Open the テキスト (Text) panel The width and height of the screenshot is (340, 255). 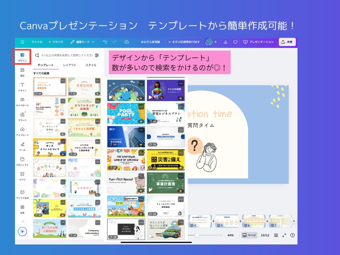(x=22, y=87)
